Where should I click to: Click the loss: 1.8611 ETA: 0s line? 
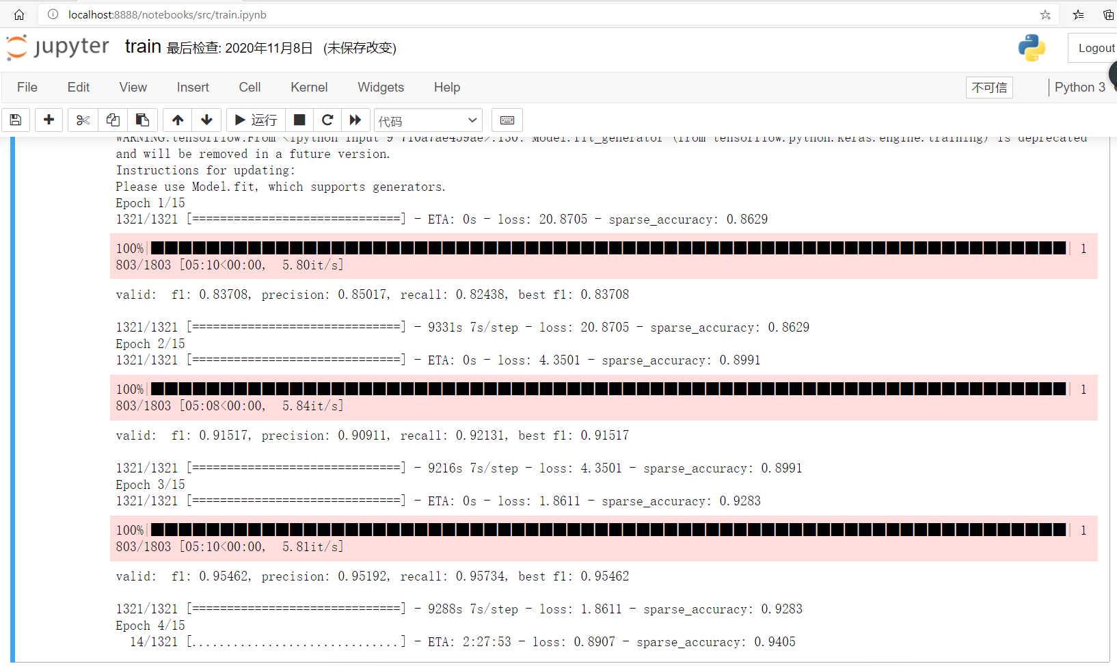(x=438, y=501)
